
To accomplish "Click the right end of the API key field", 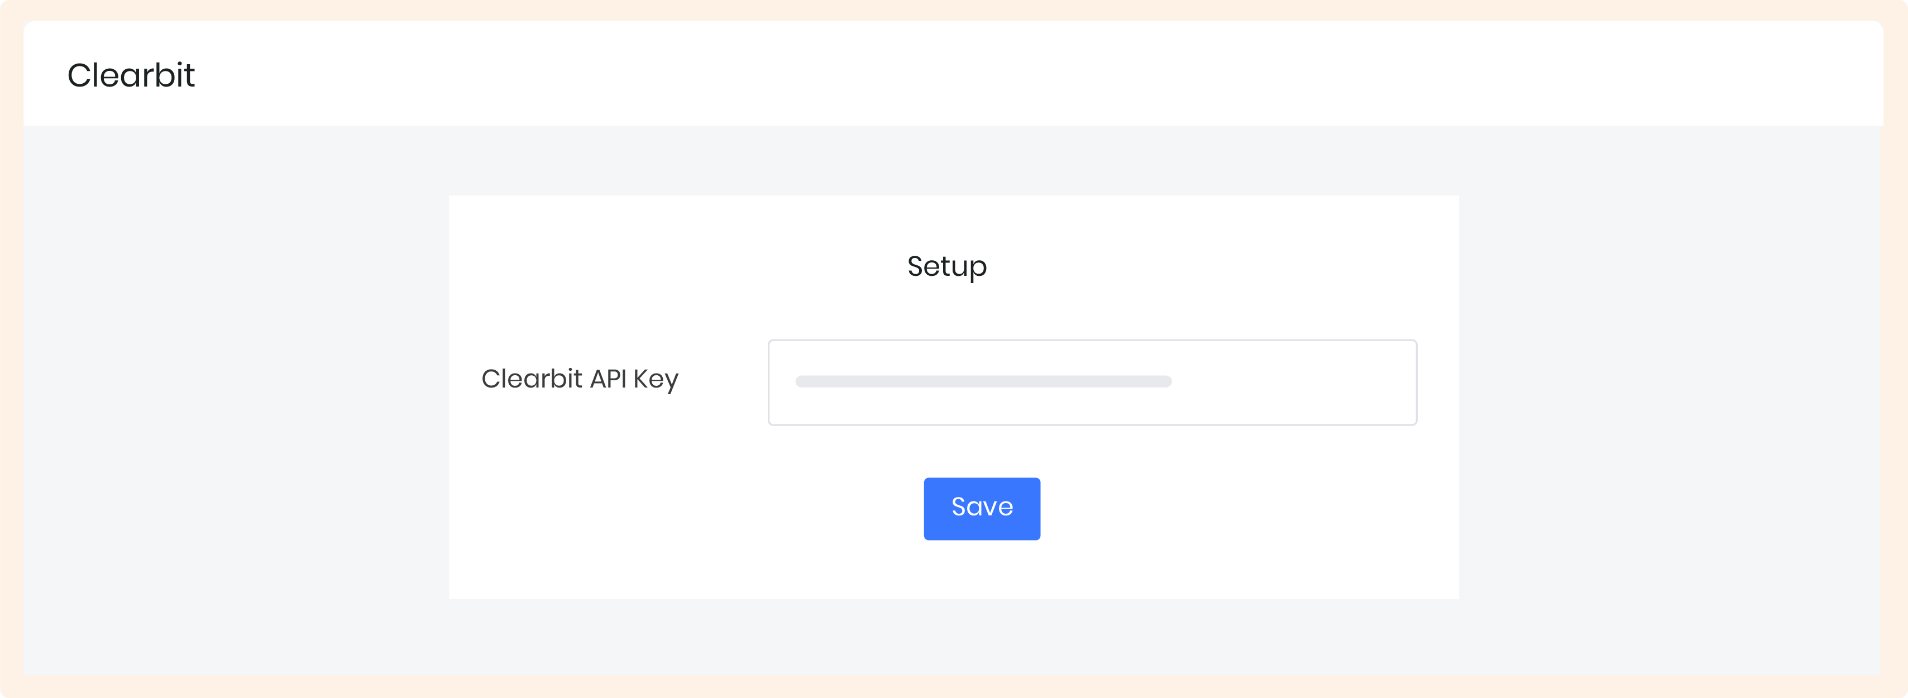I will pos(1393,383).
